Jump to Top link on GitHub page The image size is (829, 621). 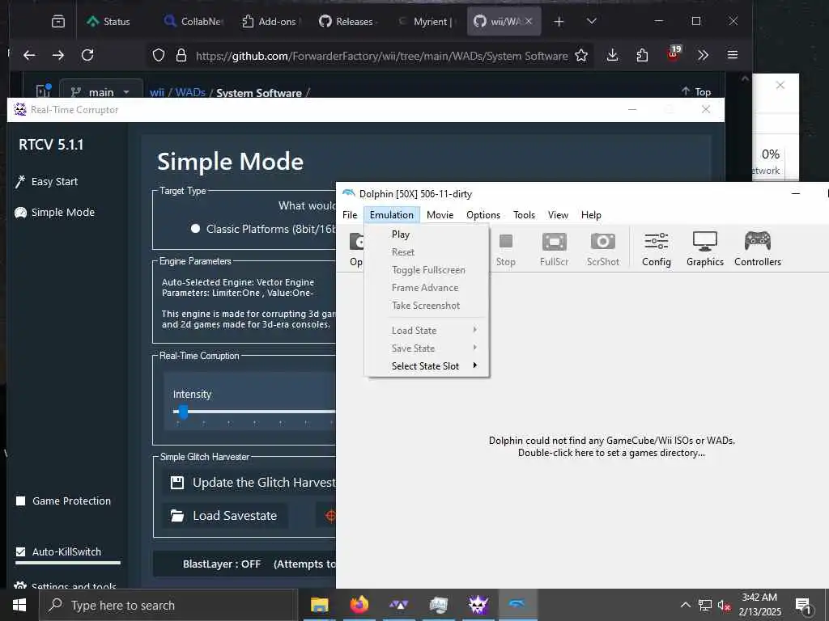695,91
